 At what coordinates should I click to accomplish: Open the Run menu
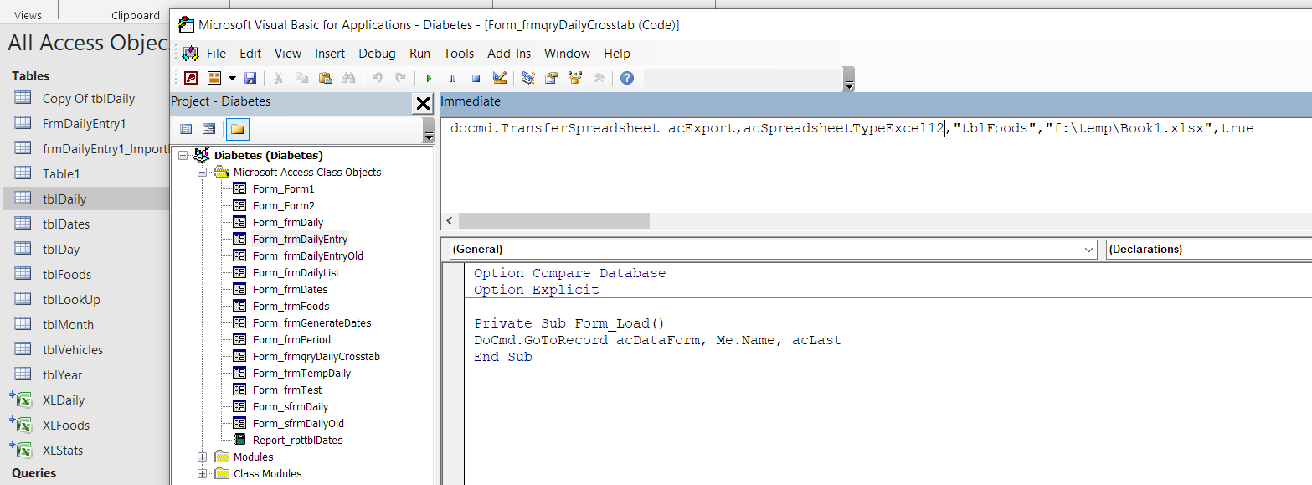[419, 53]
